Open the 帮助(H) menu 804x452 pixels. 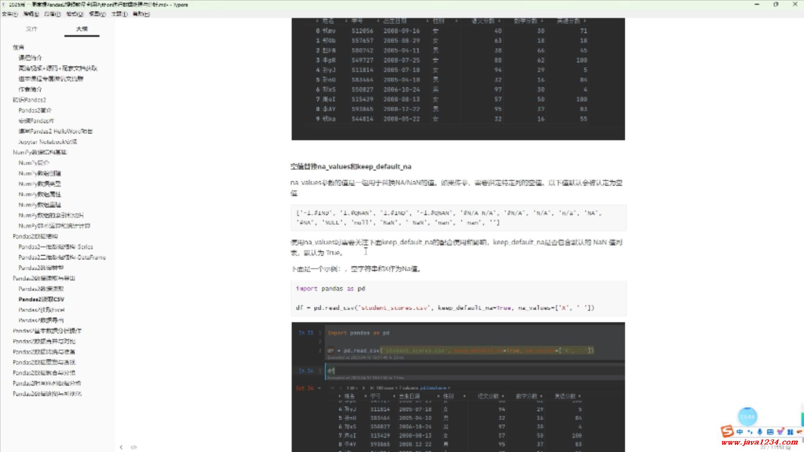coord(141,14)
